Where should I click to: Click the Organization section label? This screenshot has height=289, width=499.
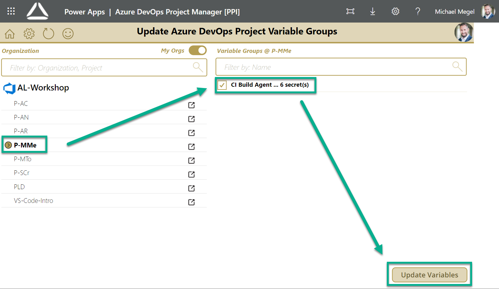click(21, 51)
